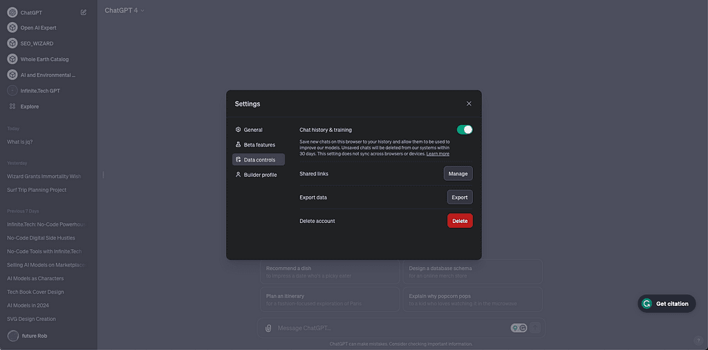Image resolution: width=708 pixels, height=350 pixels.
Task: Click the future Rob account name
Action: [35, 336]
